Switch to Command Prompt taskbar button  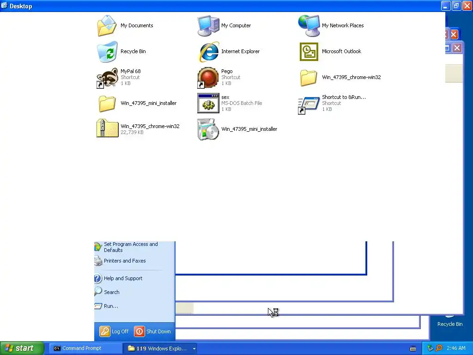[85, 349]
